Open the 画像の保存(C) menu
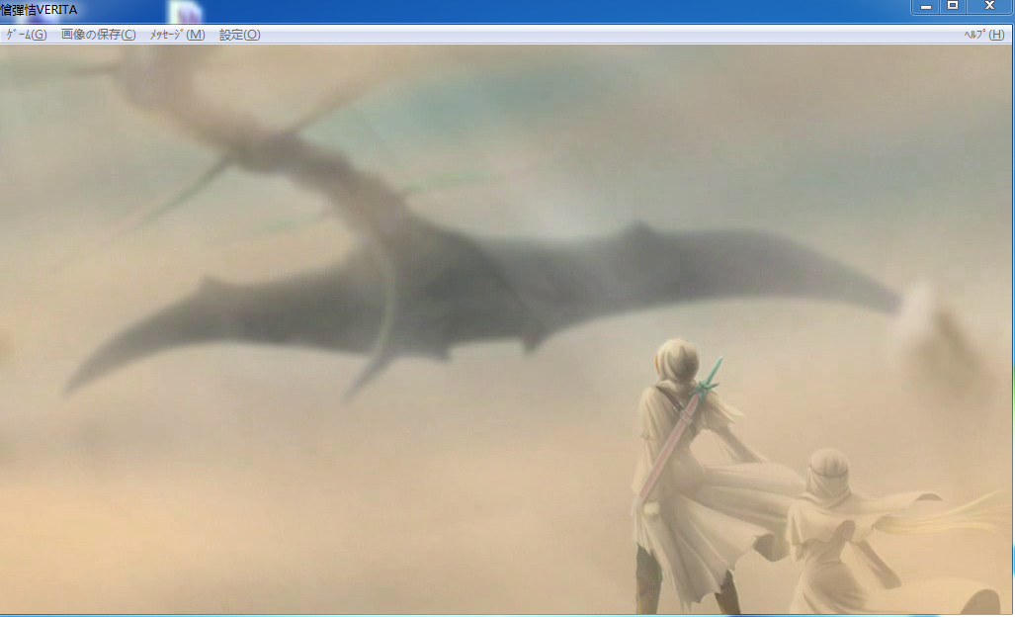Viewport: 1015px width, 617px height. 99,35
